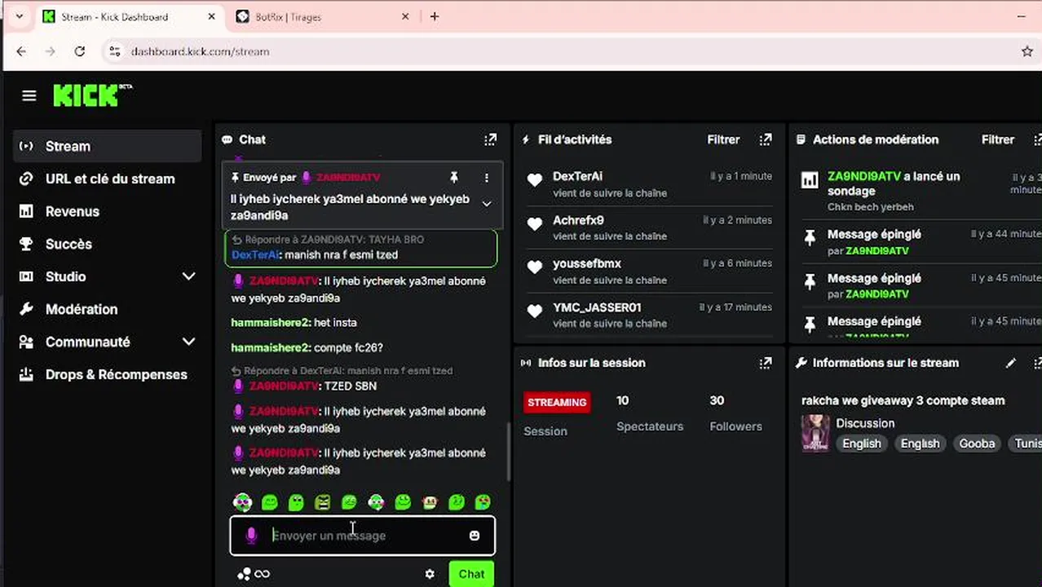The width and height of the screenshot is (1042, 587).
Task: Switch to BotRix Tirages browser tab
Action: (x=321, y=16)
